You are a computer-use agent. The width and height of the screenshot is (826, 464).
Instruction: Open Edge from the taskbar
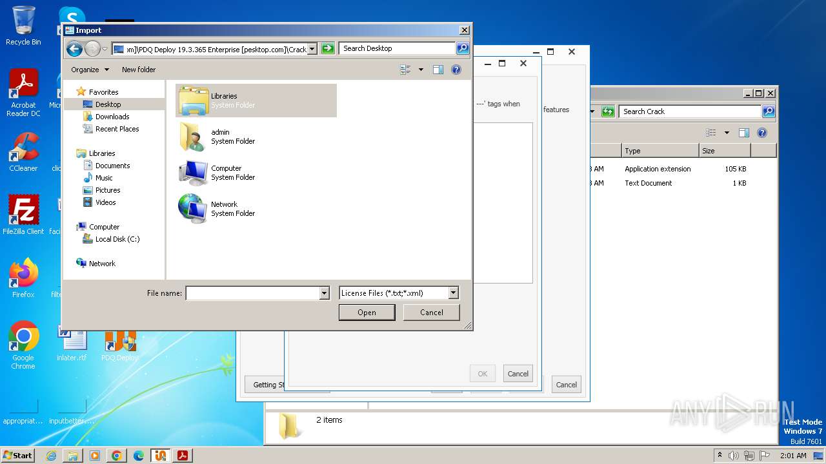coord(139,456)
